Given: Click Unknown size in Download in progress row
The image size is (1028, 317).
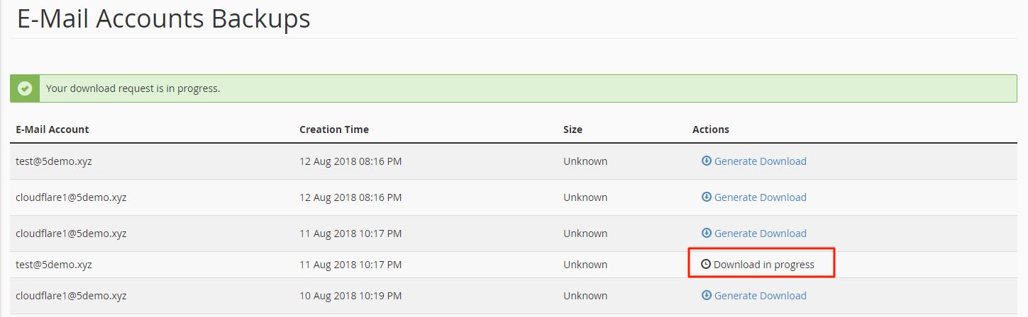Looking at the screenshot, I should (x=585, y=265).
